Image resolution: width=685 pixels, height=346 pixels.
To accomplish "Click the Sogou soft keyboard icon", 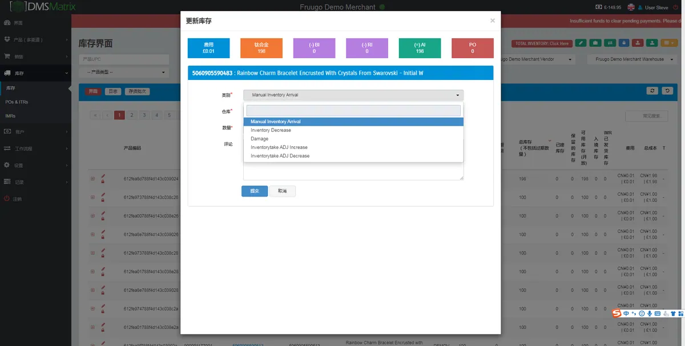I will [x=658, y=313].
